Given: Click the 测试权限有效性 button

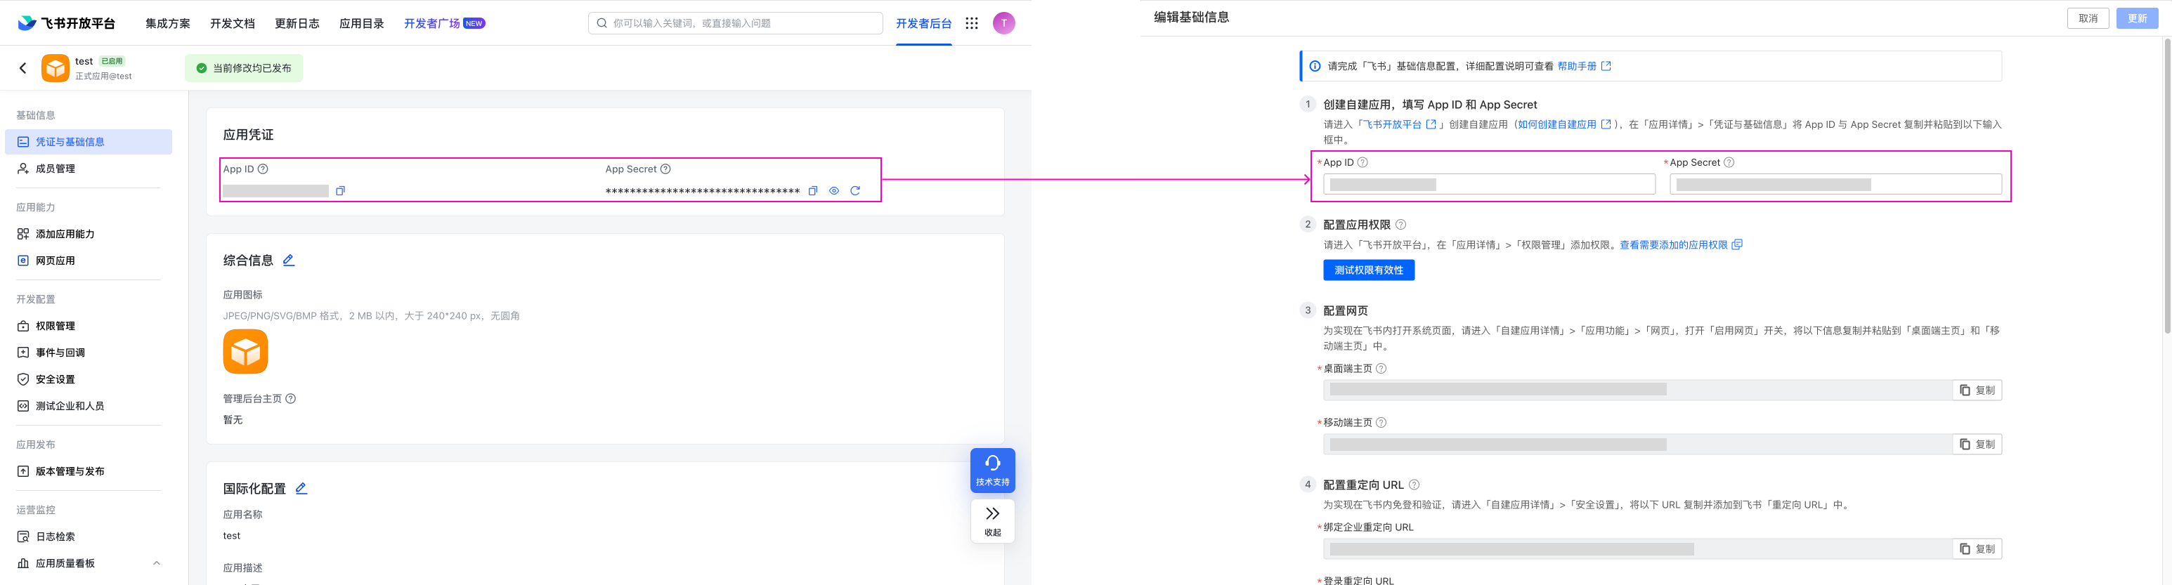Looking at the screenshot, I should point(1368,270).
